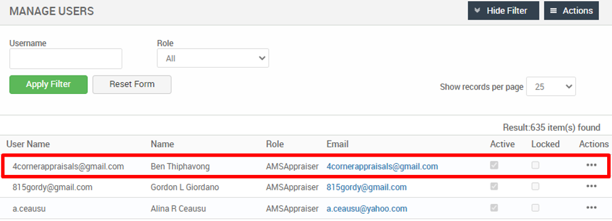The width and height of the screenshot is (612, 221).
Task: Click the Role column header
Action: [x=275, y=144]
